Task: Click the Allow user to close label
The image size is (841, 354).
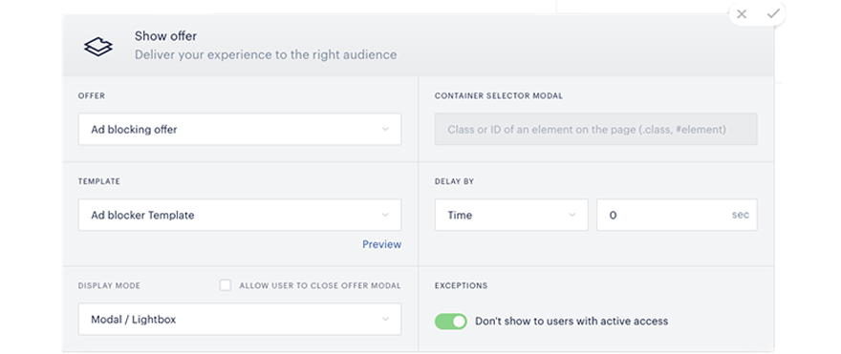Action: (x=320, y=286)
